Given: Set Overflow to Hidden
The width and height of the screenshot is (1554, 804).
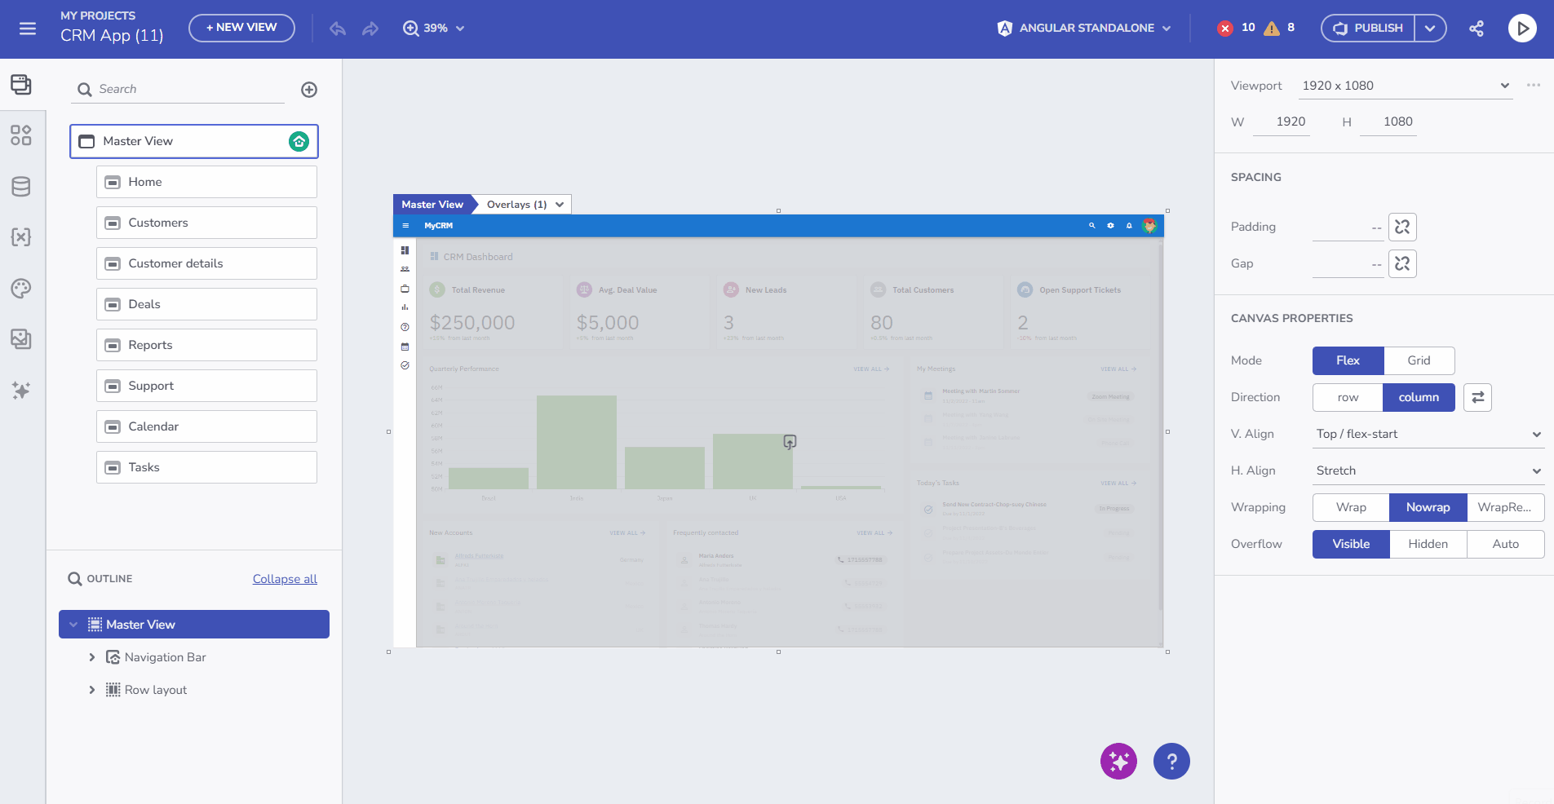Looking at the screenshot, I should coord(1427,544).
